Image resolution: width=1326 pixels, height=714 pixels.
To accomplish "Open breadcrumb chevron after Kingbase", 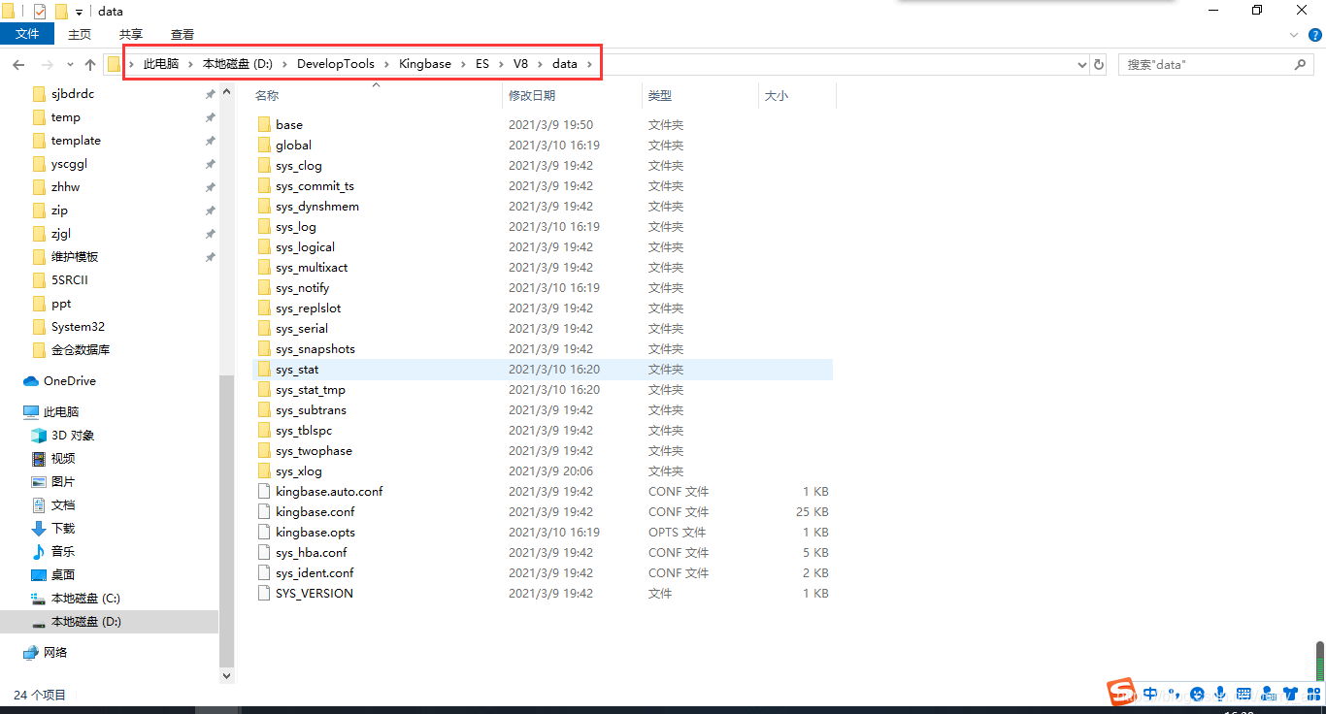I will pyautogui.click(x=463, y=64).
